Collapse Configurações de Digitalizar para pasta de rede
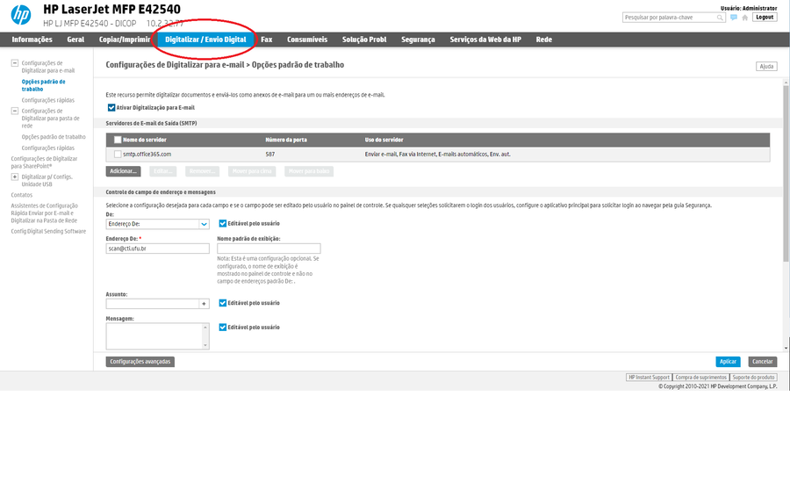The width and height of the screenshot is (790, 483). 14,112
